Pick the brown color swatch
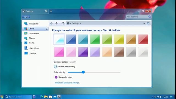This screenshot has width=176, height=99. [x=119, y=52]
